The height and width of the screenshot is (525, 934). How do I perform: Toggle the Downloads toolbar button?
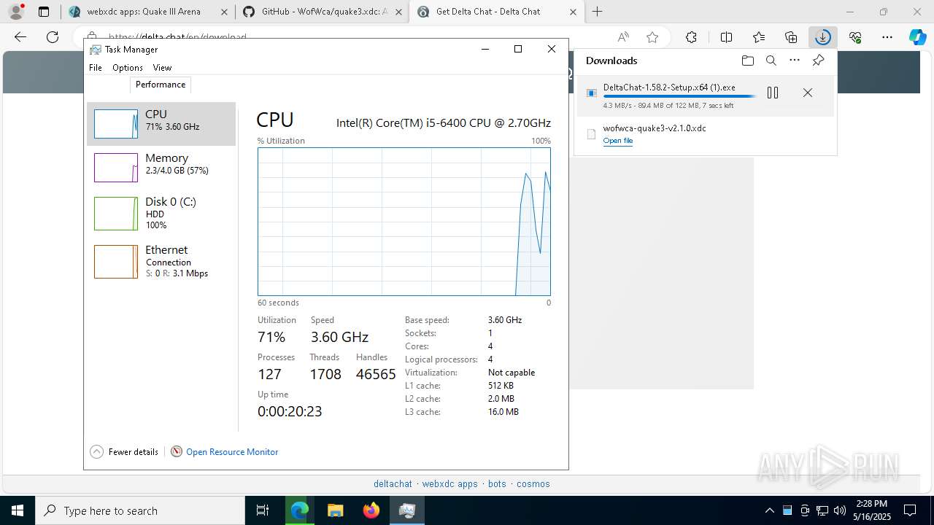(823, 37)
